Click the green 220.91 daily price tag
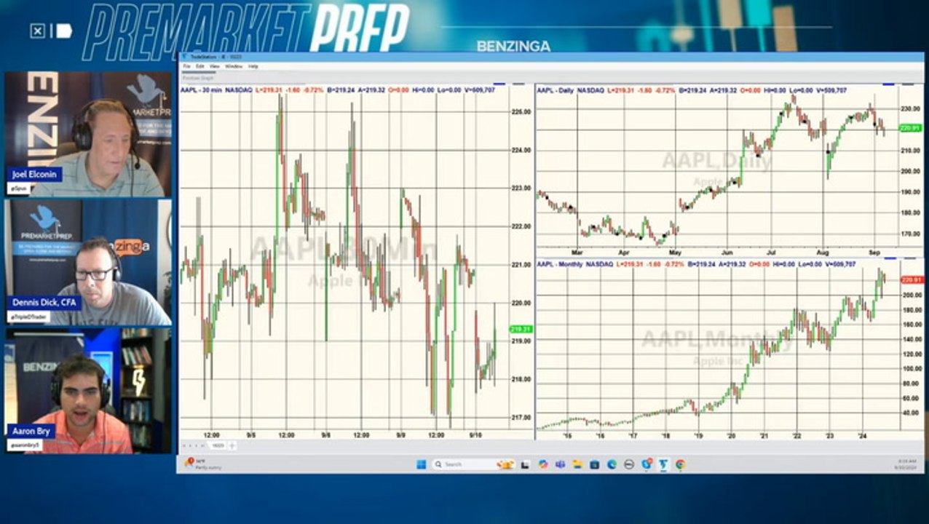This screenshot has width=929, height=524. (912, 128)
